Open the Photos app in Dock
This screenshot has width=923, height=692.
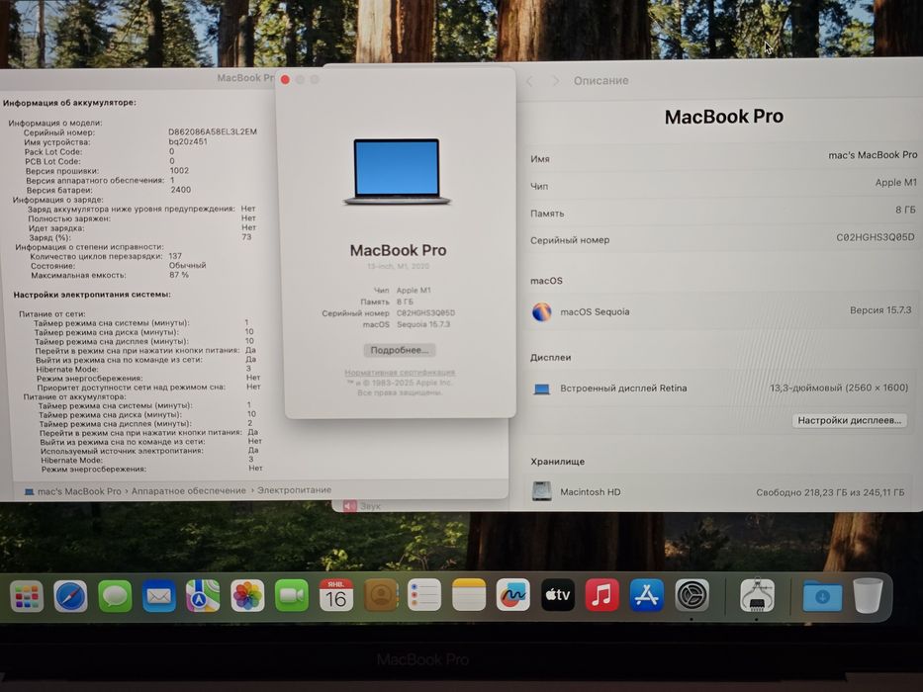click(247, 595)
